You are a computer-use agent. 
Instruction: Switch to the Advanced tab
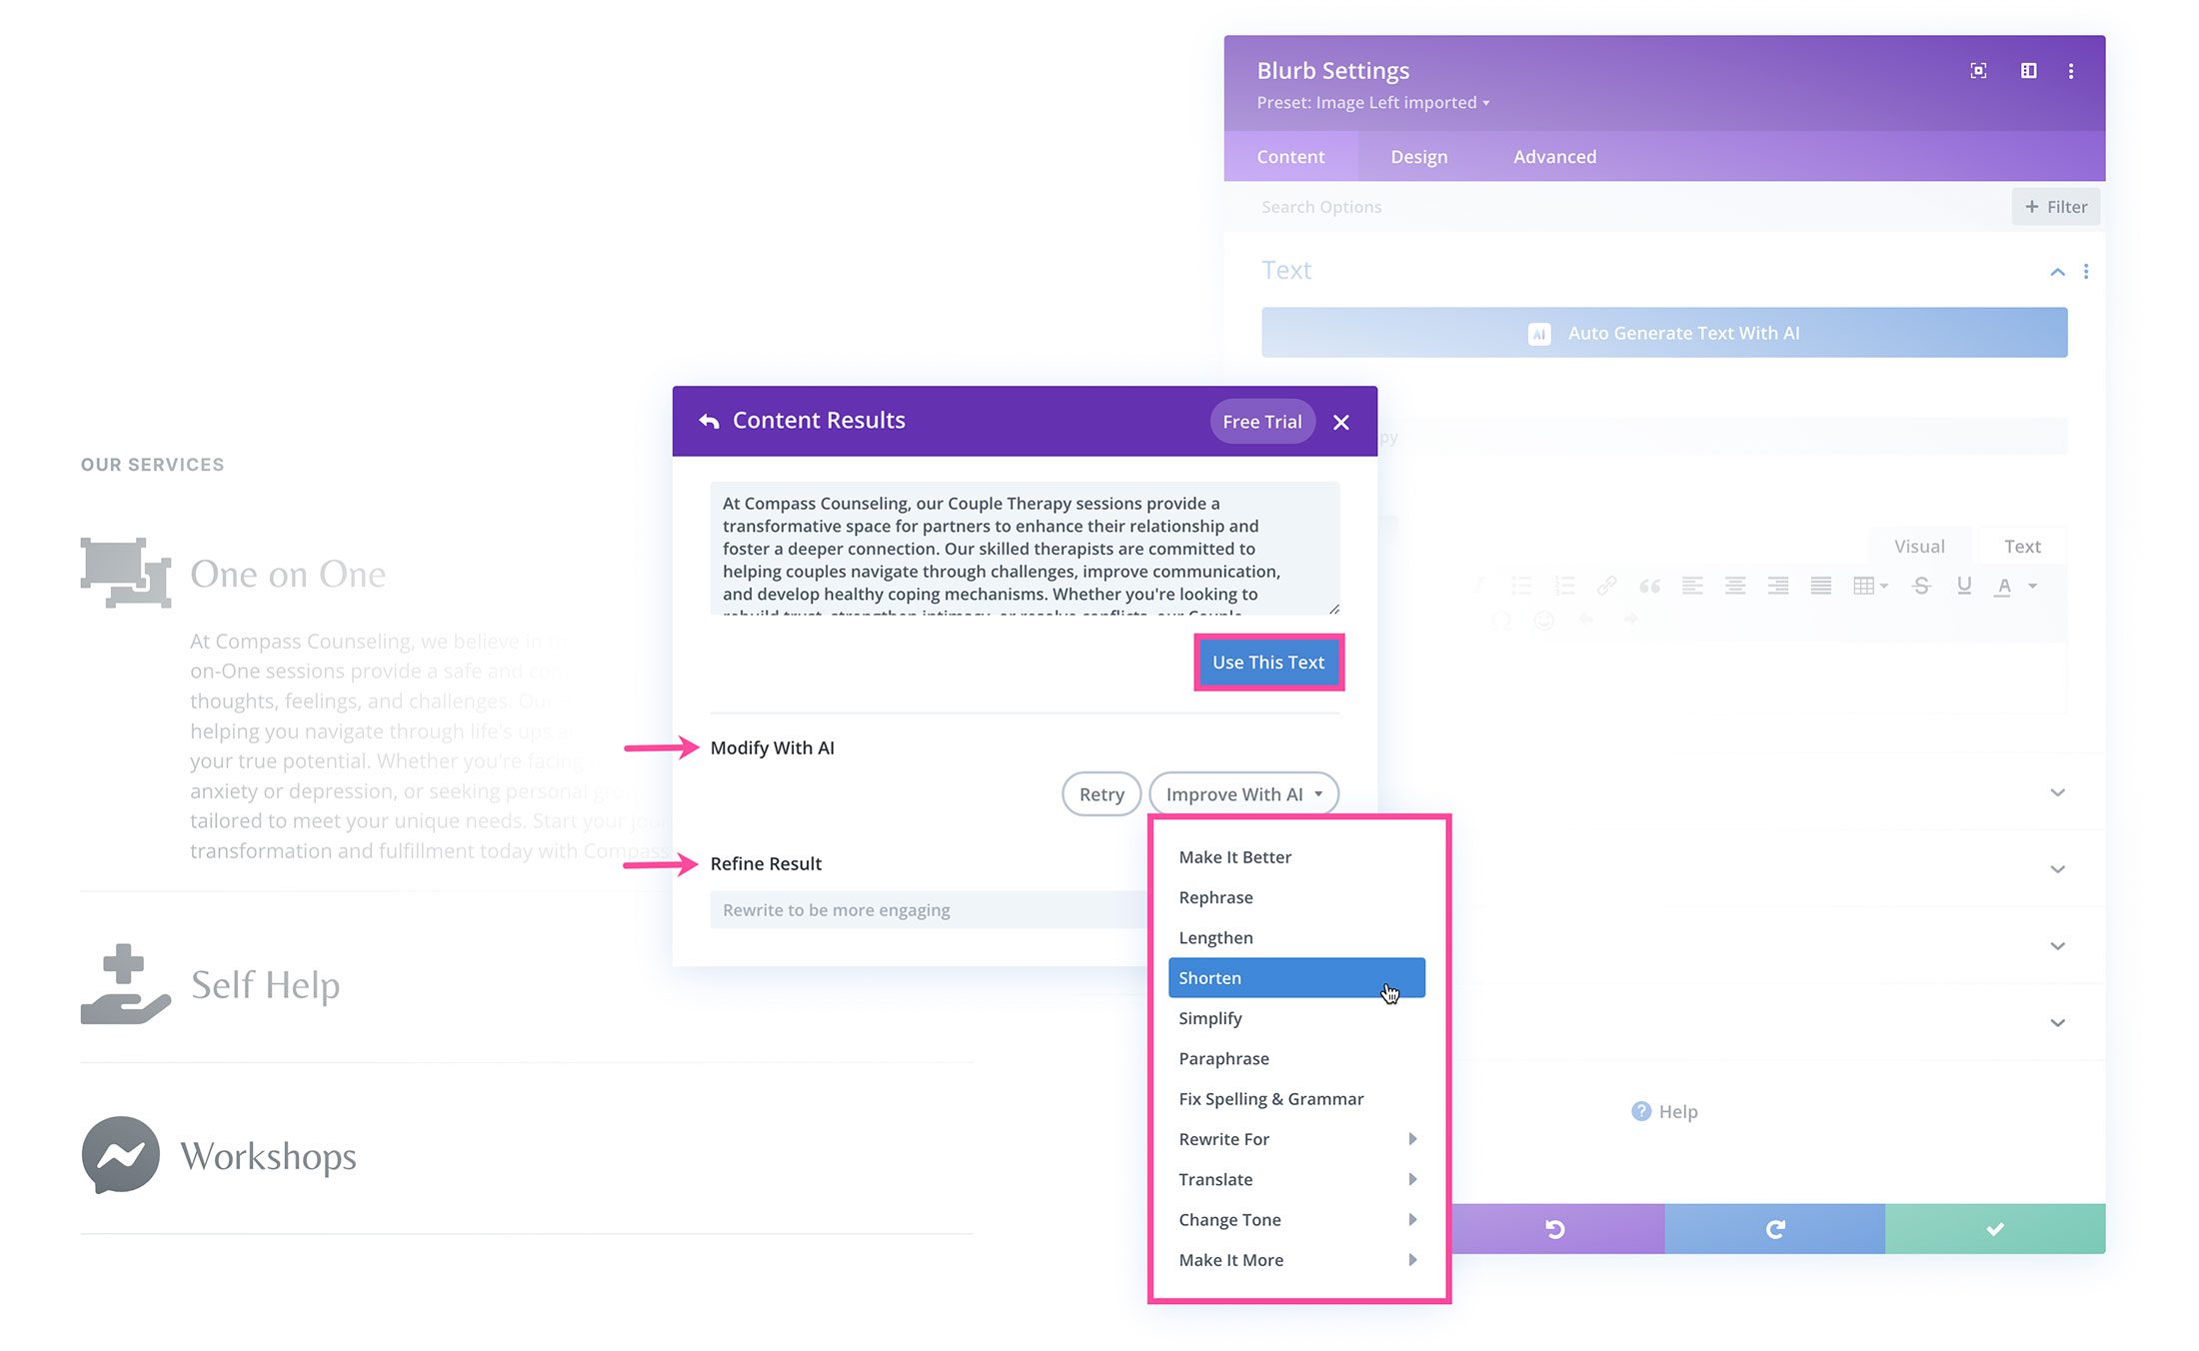(x=1553, y=156)
